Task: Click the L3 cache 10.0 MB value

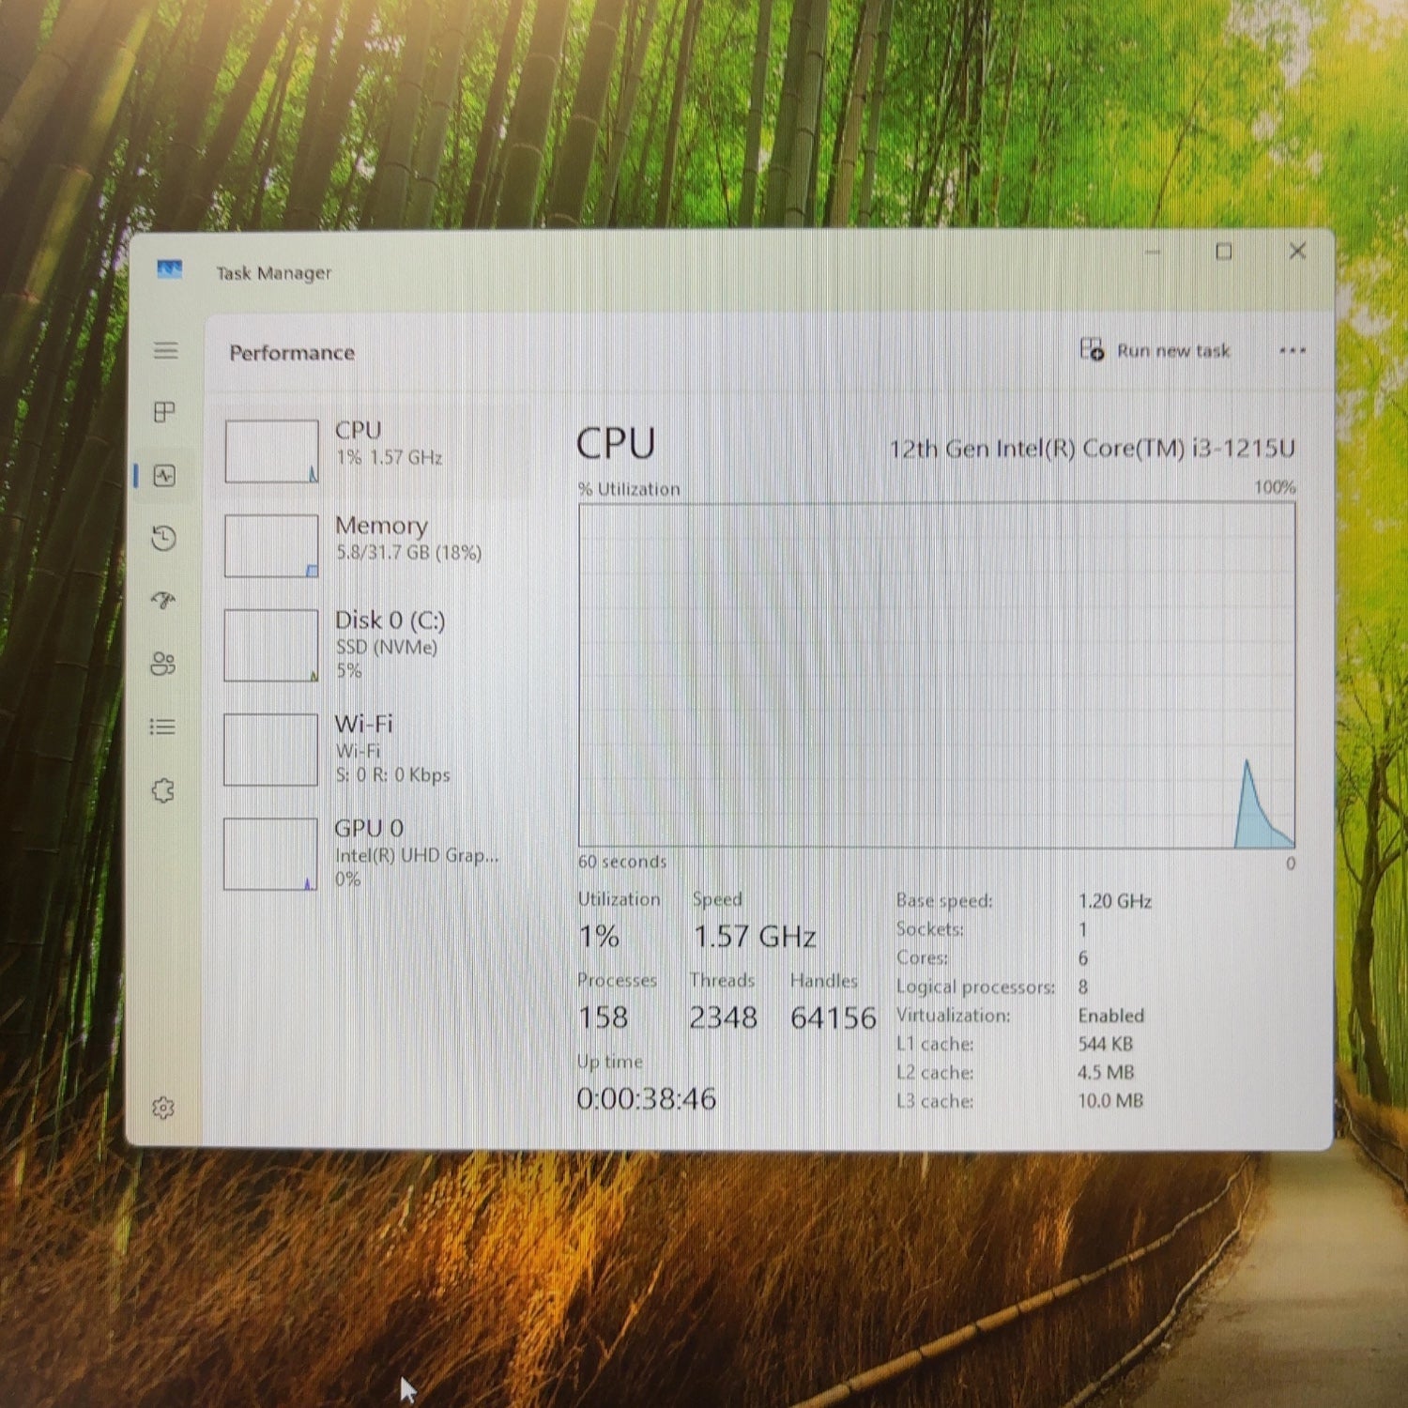Action: [x=1110, y=1100]
